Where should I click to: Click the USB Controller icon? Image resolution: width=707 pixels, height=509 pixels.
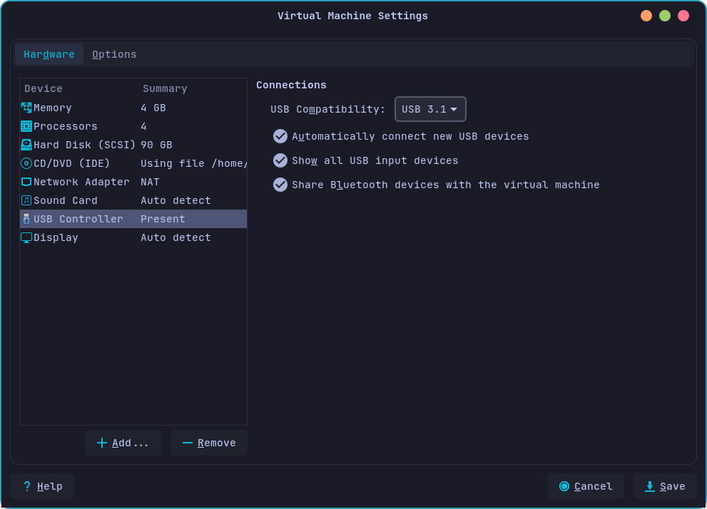[26, 219]
